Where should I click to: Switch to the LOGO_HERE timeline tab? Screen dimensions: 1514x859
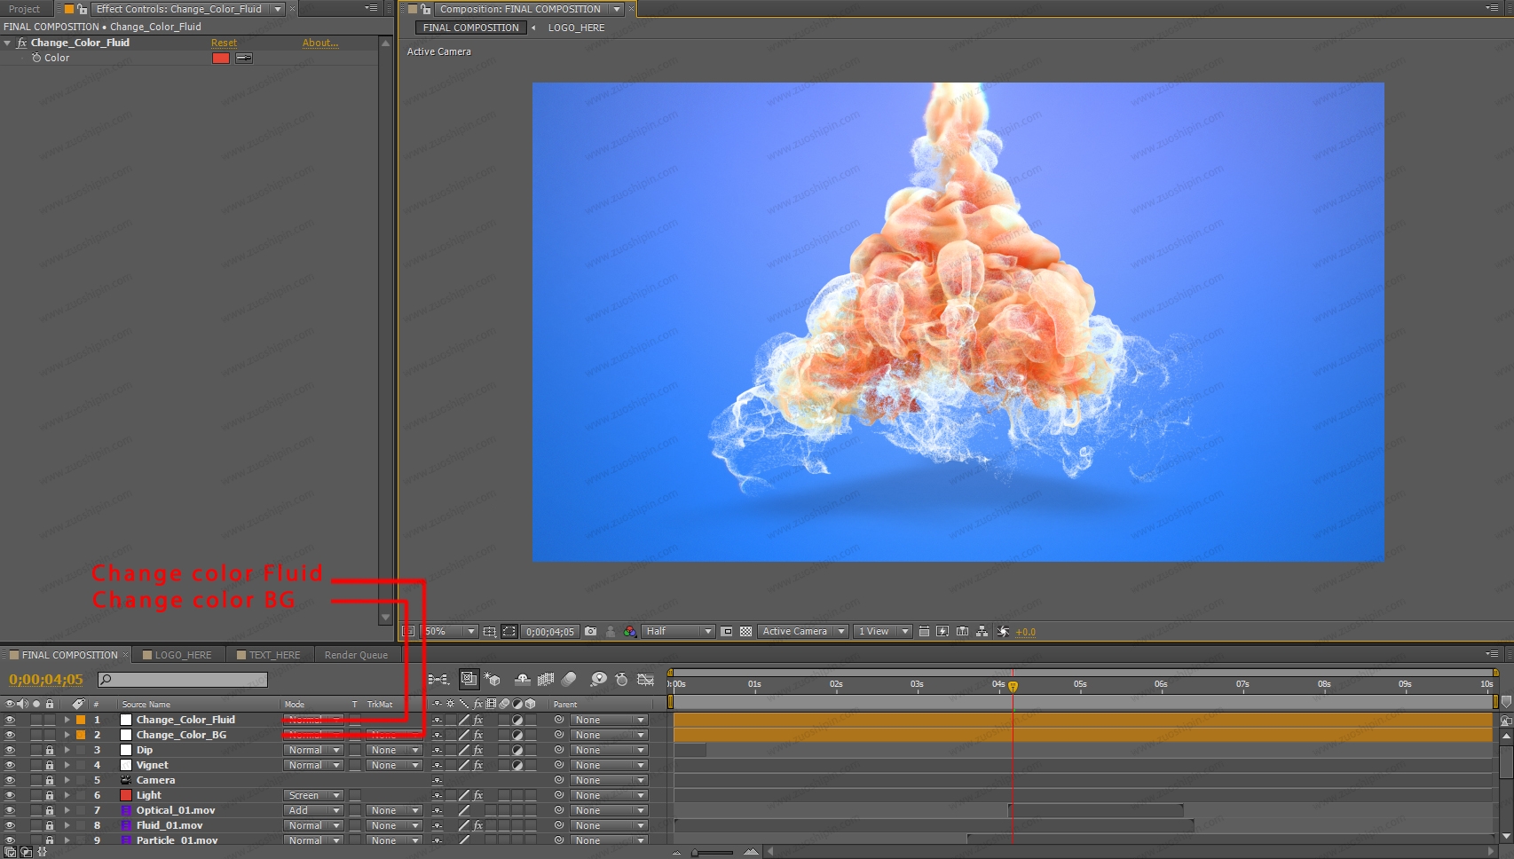[x=183, y=655]
